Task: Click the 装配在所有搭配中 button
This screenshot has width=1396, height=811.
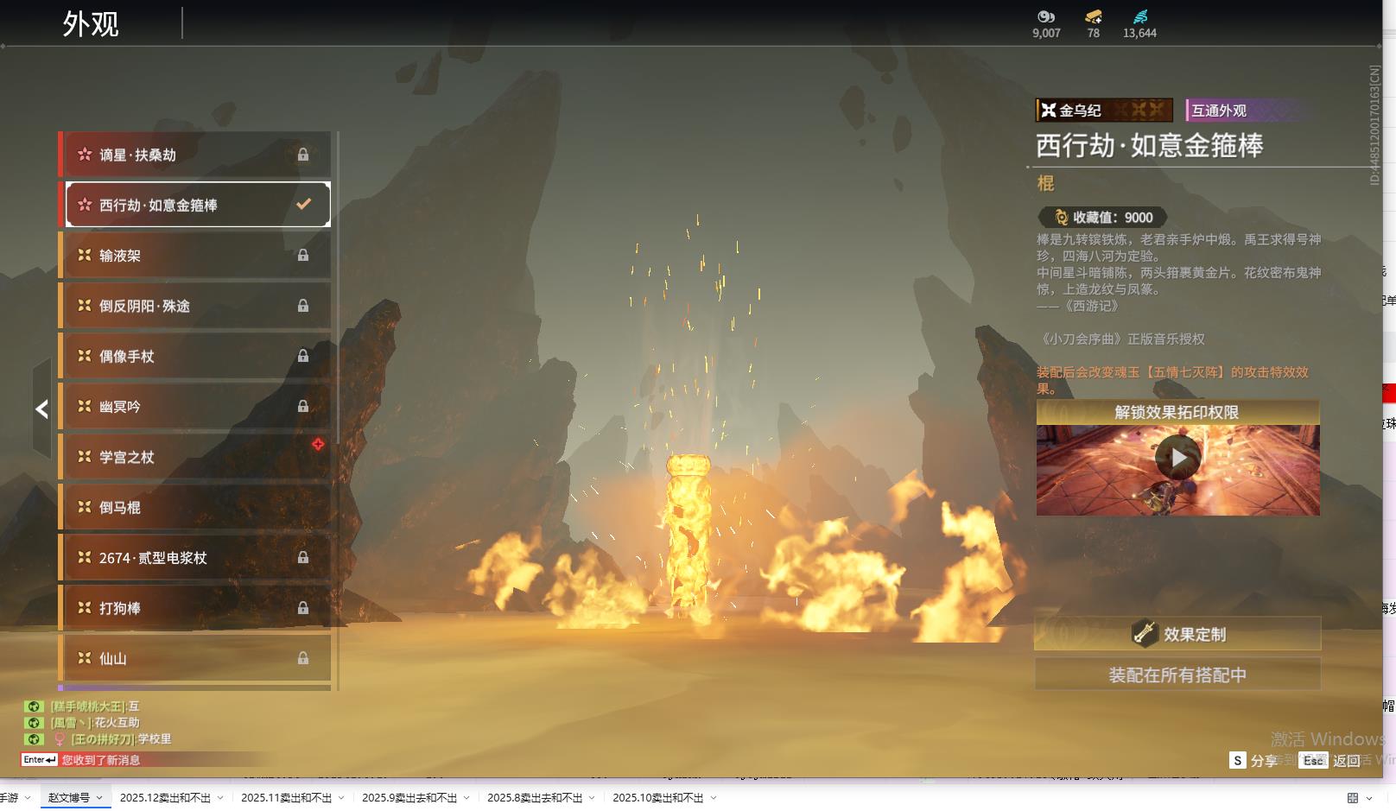Action: [1177, 675]
